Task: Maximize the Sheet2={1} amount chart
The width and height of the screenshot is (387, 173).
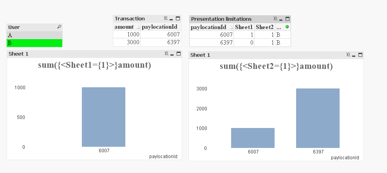Action: 360,55
